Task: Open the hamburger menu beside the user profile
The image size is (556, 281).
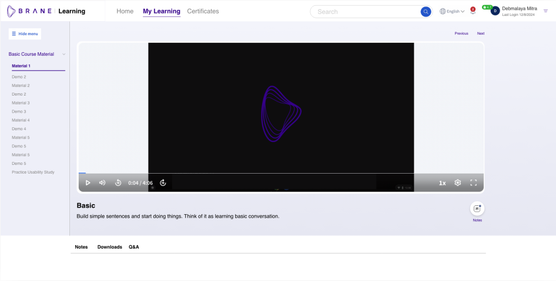Action: (545, 11)
